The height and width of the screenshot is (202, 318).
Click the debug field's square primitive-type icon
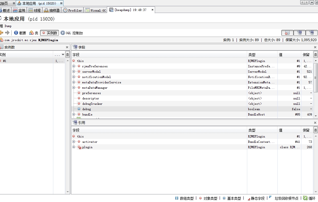click(79, 109)
